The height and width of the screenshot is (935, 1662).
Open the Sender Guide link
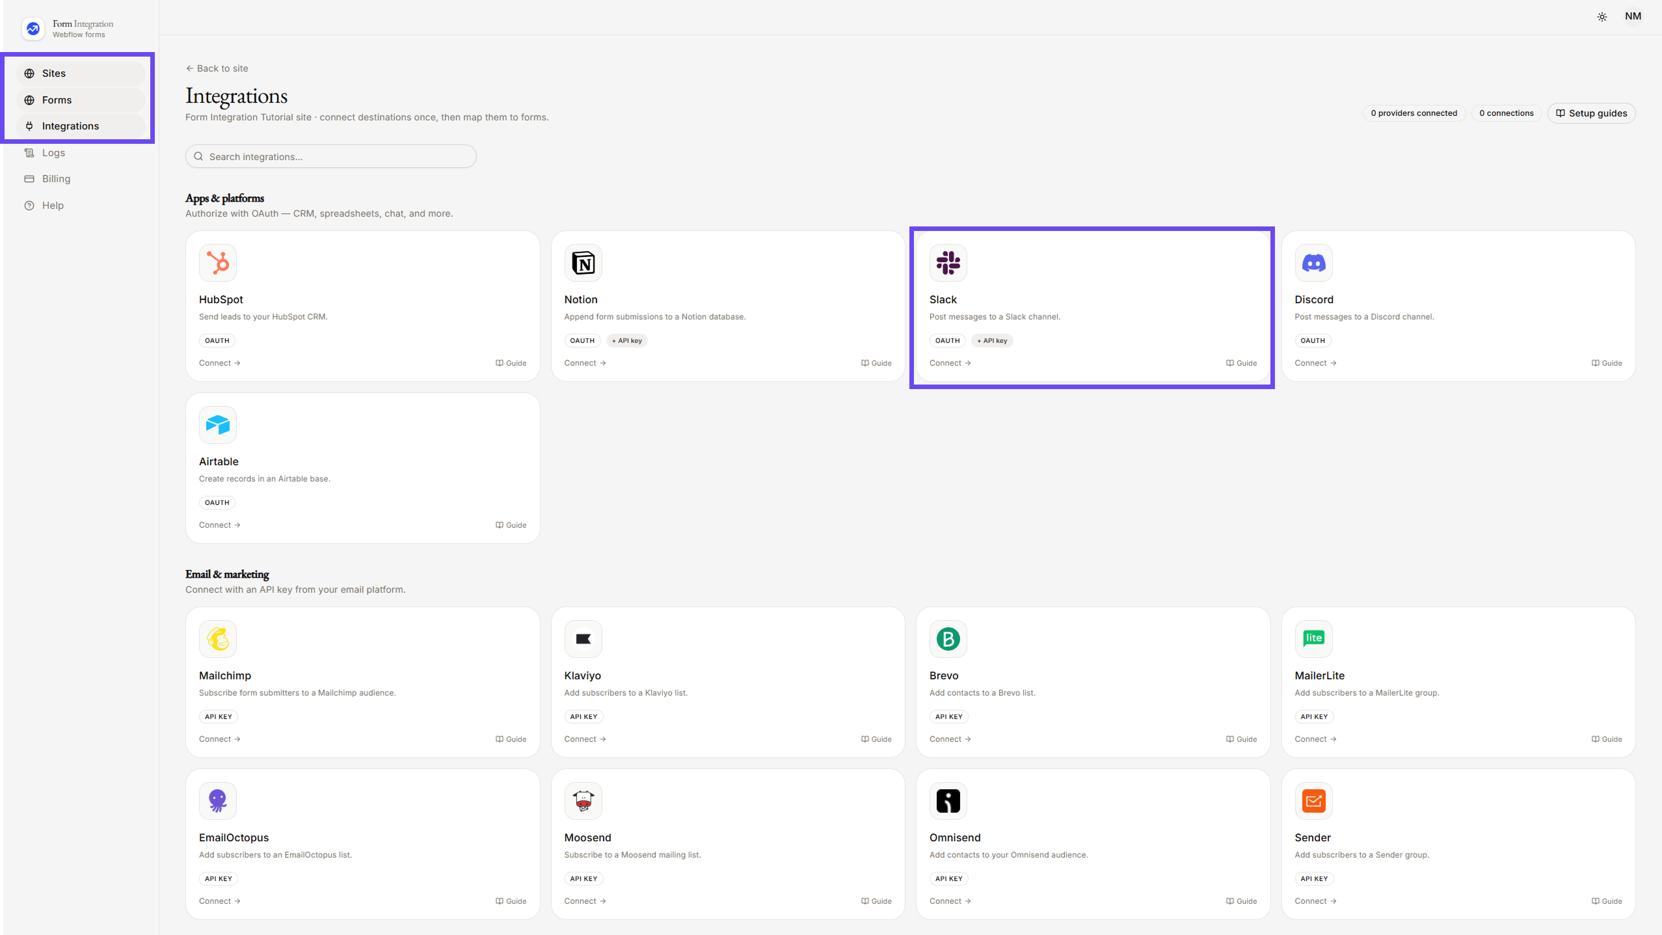pos(1607,901)
